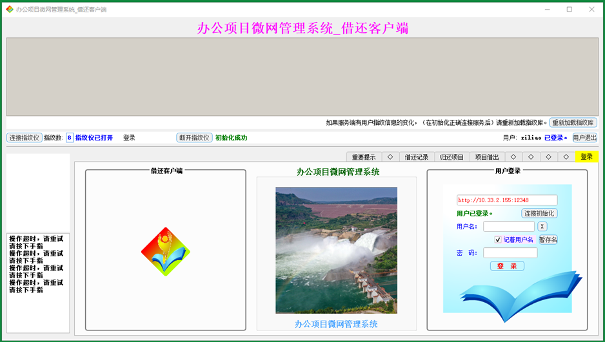Image resolution: width=605 pixels, height=342 pixels.
Task: Click the server URL address field
Action: point(507,200)
